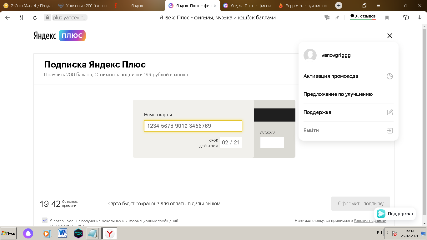The height and width of the screenshot is (240, 427).
Task: Select Выйти to log out
Action: point(349,131)
